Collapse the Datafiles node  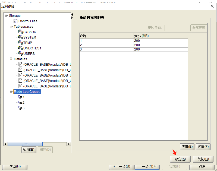pyautogui.click(x=11, y=59)
